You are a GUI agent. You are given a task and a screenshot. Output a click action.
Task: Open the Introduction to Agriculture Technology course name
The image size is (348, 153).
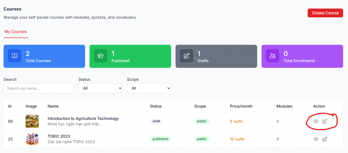83,118
